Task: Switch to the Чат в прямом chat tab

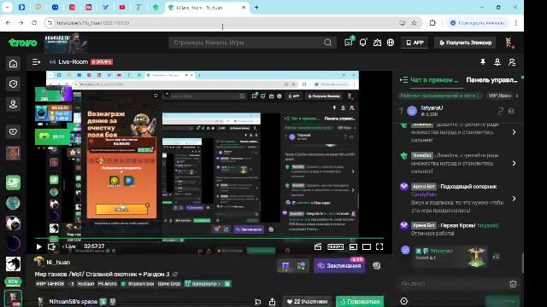Action: coord(434,80)
